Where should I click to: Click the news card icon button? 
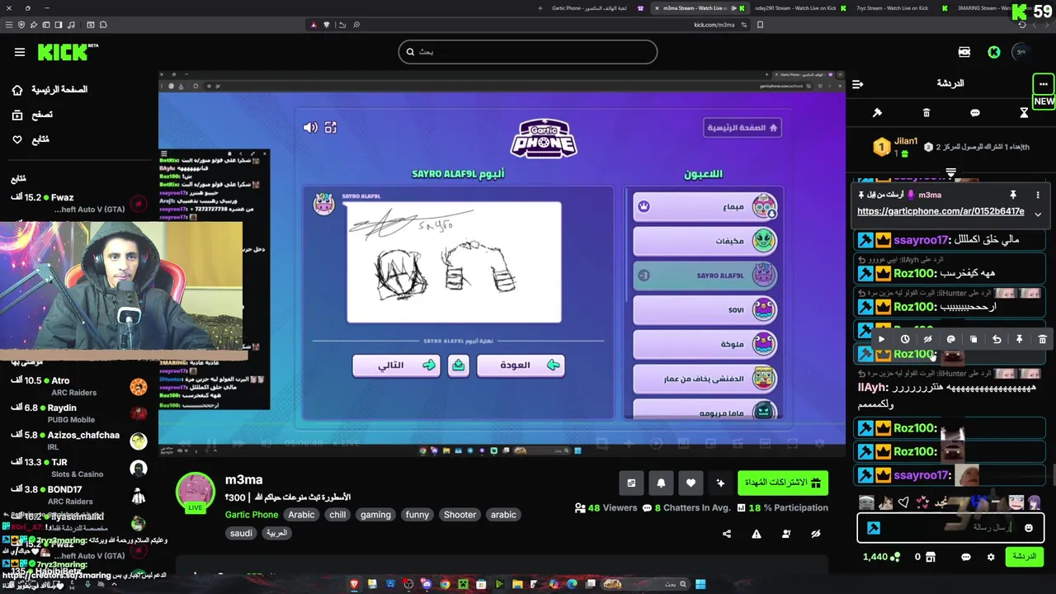(631, 483)
